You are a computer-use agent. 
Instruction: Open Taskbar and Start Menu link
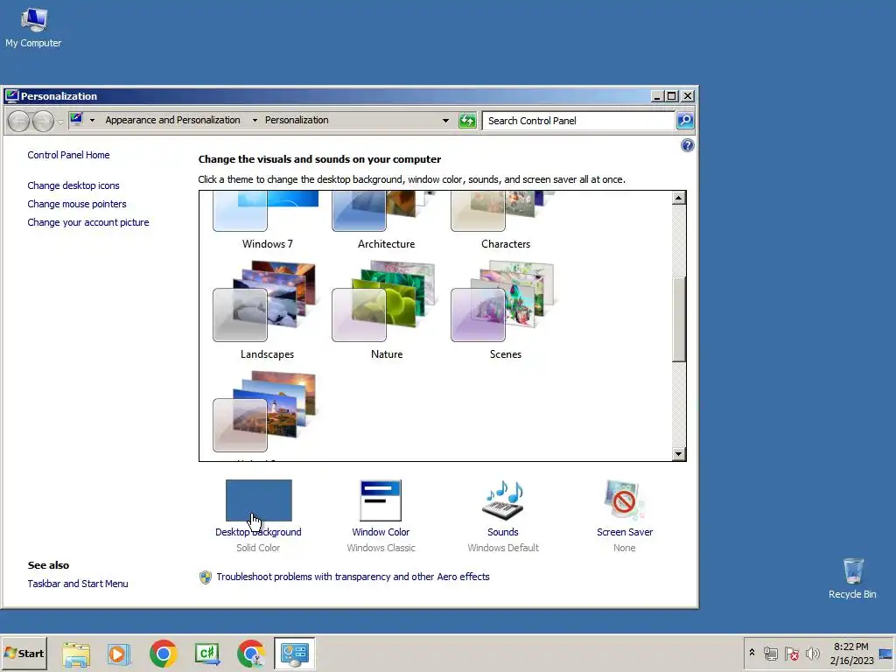[x=78, y=584]
